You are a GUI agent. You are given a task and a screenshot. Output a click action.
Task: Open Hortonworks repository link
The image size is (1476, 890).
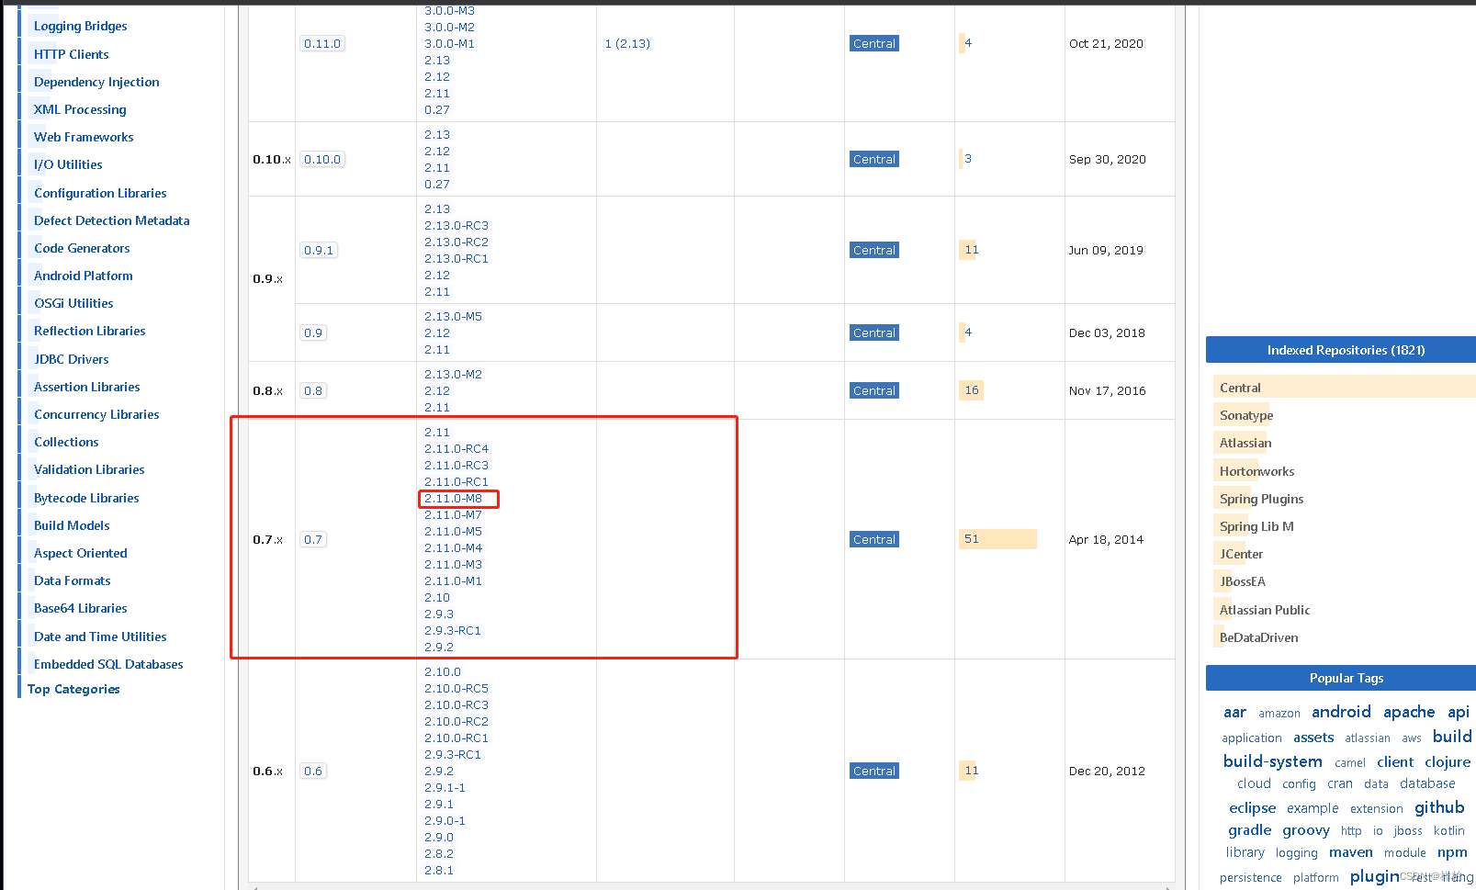[1256, 471]
